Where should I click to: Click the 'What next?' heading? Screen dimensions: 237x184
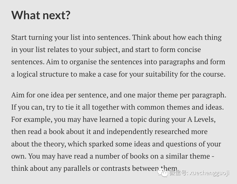pyautogui.click(x=41, y=15)
